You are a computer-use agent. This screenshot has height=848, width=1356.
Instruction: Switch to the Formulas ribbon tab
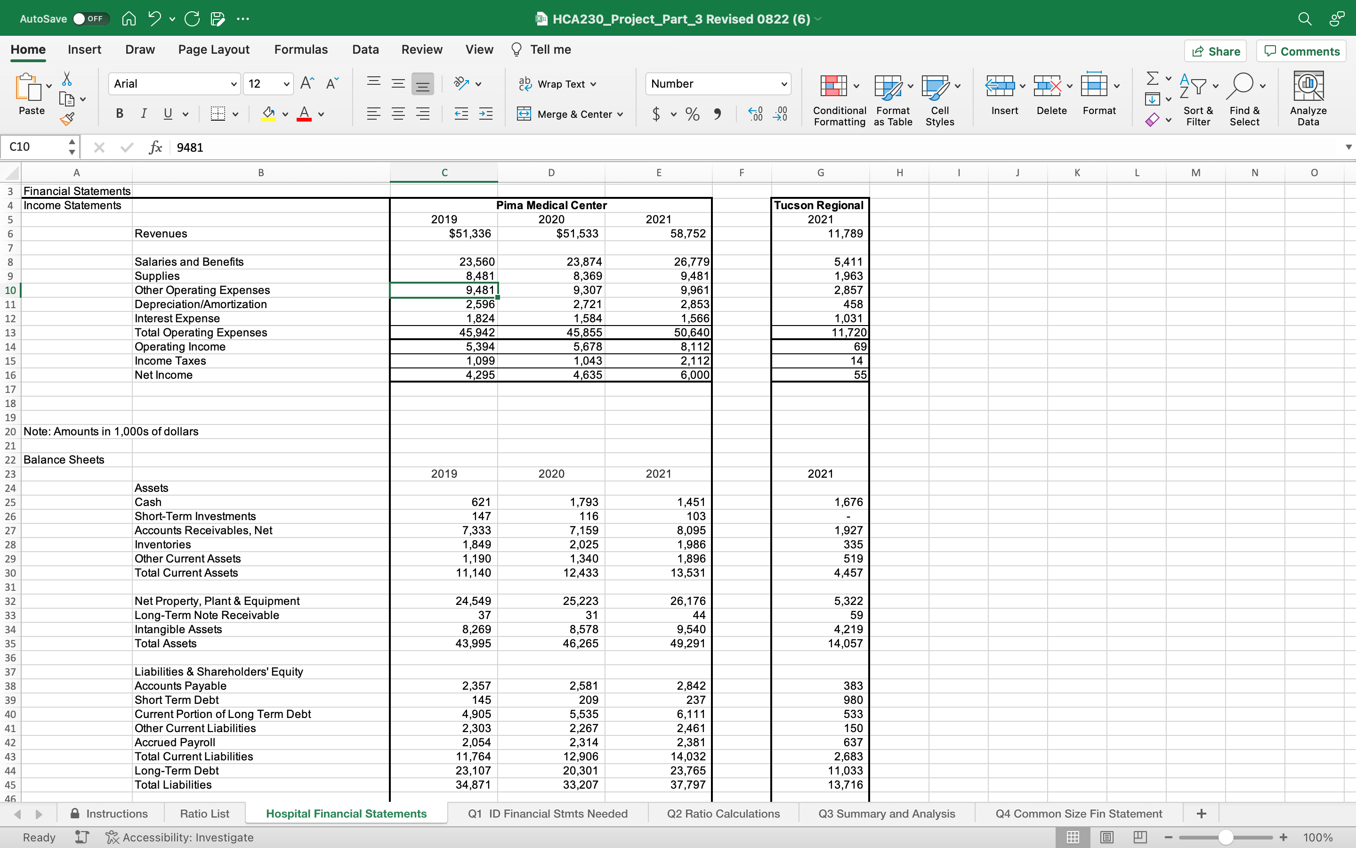[301, 49]
